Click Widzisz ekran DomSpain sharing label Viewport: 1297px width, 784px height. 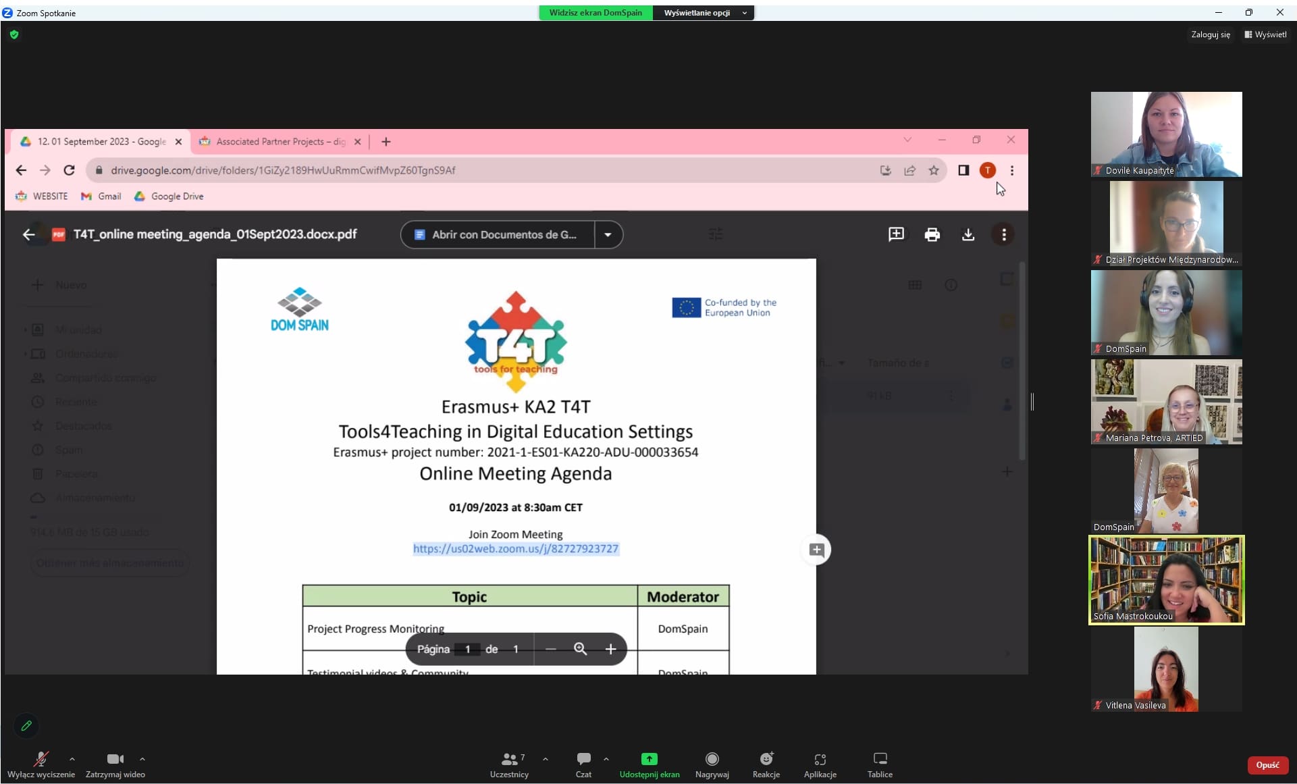(595, 13)
